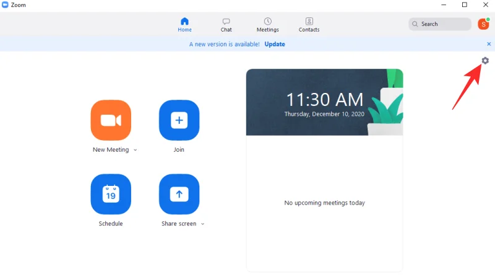The height and width of the screenshot is (277, 495).
Task: Open the Chat tab
Action: click(x=226, y=25)
